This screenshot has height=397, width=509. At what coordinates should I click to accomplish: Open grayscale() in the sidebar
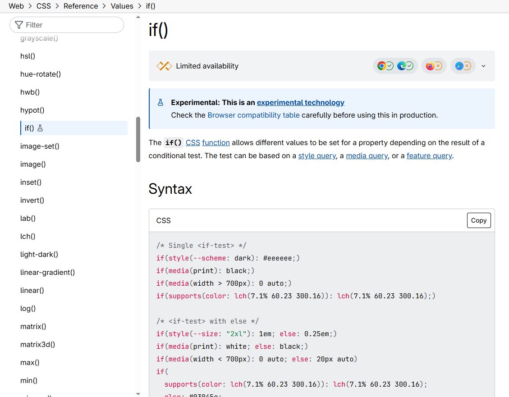pos(39,38)
